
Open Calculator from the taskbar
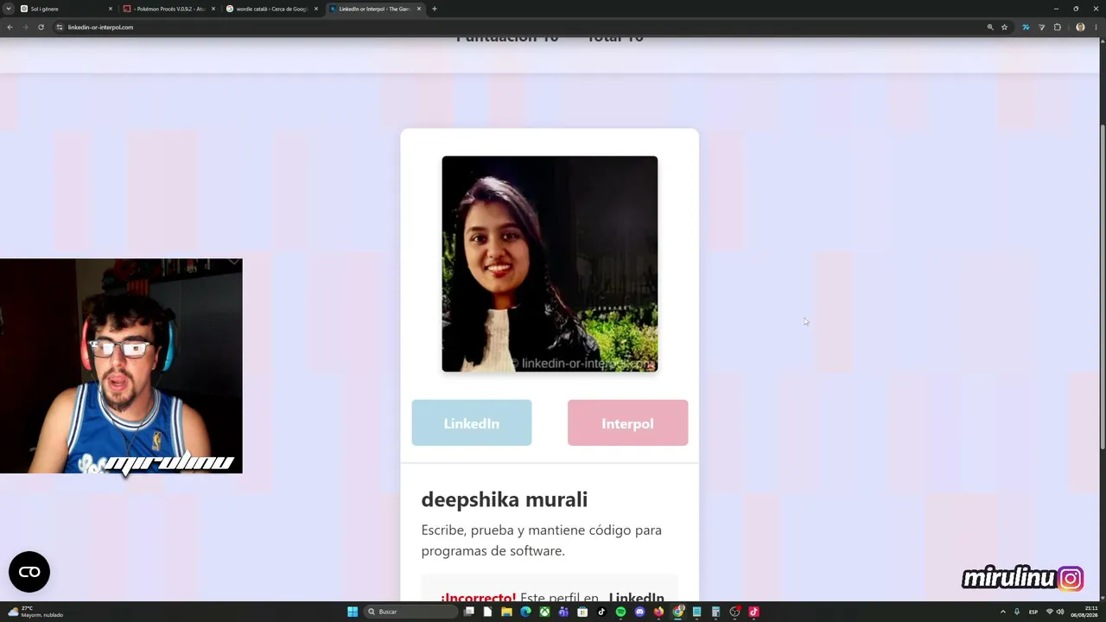click(715, 612)
